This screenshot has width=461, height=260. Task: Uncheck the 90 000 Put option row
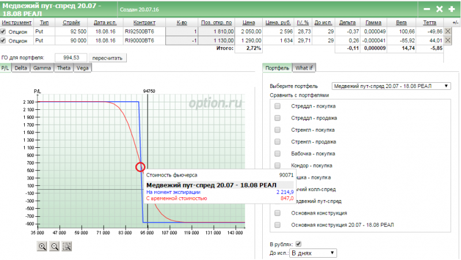[x=3, y=40]
